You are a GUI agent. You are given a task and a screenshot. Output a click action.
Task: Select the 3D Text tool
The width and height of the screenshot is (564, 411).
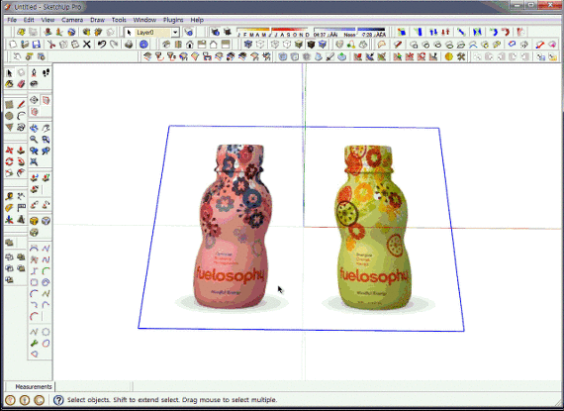(21, 219)
